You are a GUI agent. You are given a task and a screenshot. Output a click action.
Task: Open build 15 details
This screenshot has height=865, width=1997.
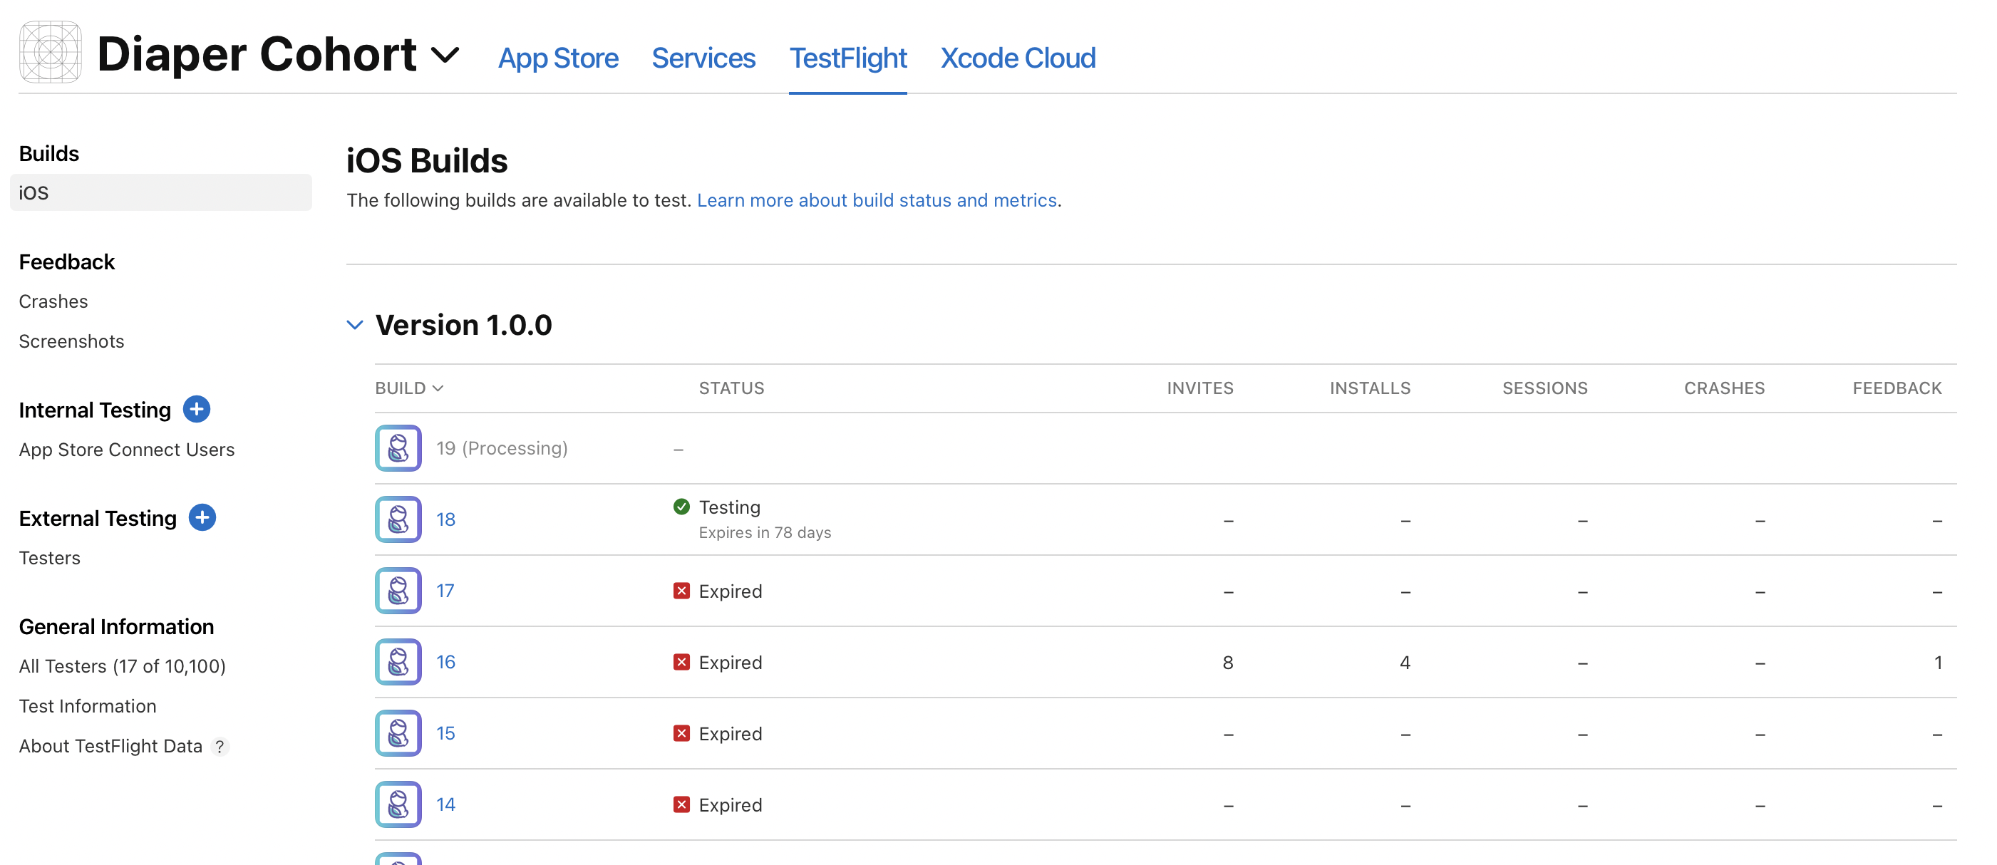pyautogui.click(x=445, y=734)
